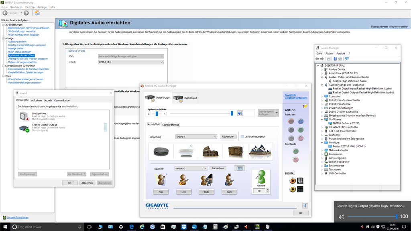This screenshot has height=231, width=411.
Task: Select NVIDIA GeForce GT 230 in Geräte-Manager
Action: pos(346,123)
